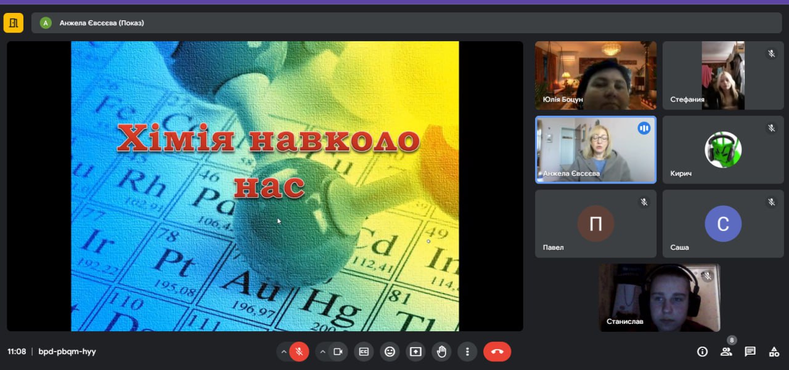789x370 pixels.
Task: Expand the microphone audio settings chevron
Action: click(284, 352)
